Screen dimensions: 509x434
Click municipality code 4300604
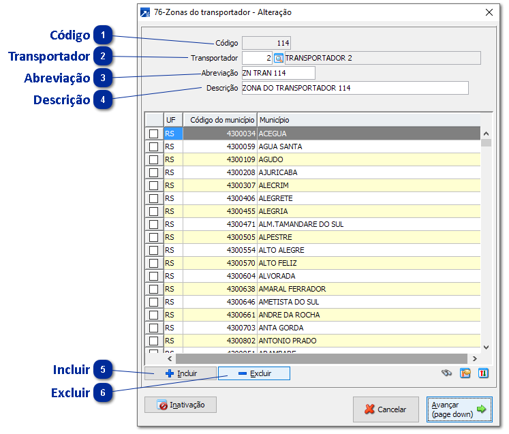tap(220, 276)
